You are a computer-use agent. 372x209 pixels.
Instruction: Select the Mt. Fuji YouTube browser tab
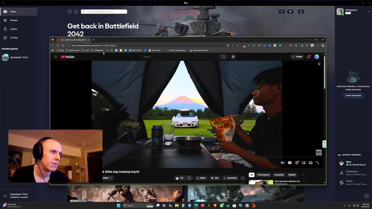(75, 40)
